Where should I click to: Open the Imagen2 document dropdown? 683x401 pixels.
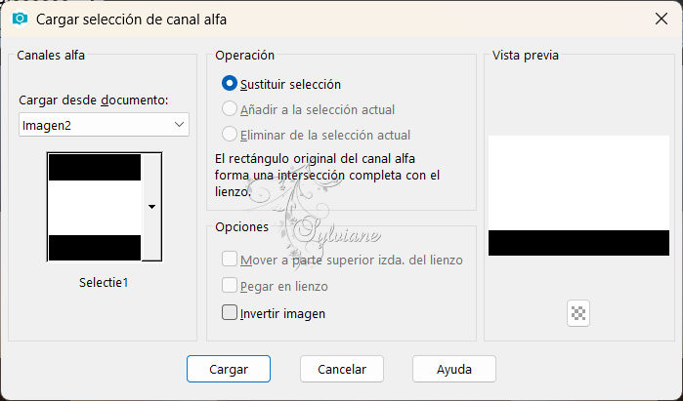[x=104, y=125]
